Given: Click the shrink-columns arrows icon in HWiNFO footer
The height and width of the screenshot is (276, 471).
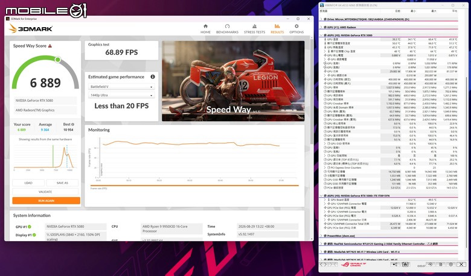Looking at the screenshot, I should 333,265.
